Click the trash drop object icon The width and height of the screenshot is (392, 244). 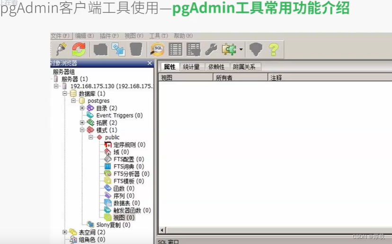click(136, 49)
